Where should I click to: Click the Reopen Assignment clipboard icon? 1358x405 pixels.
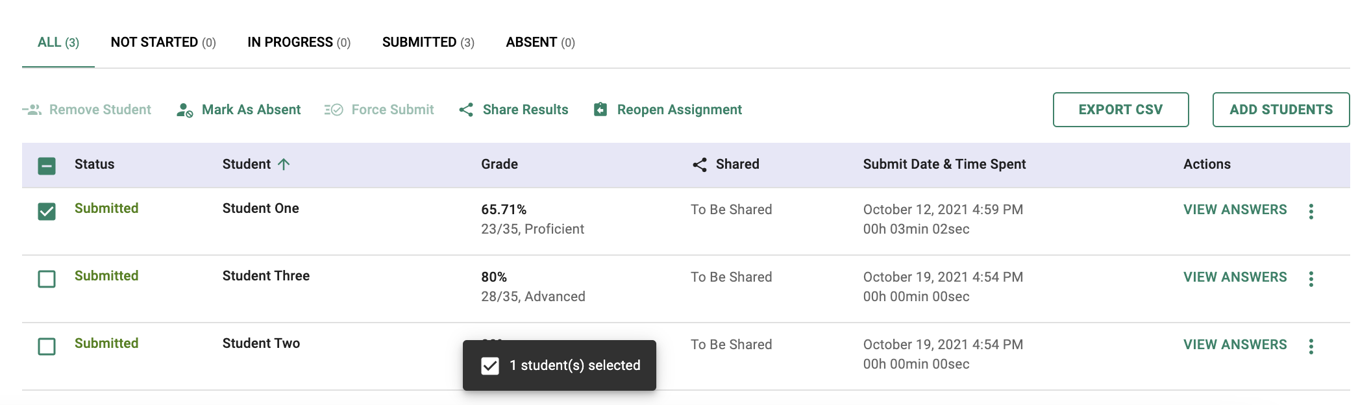point(600,110)
